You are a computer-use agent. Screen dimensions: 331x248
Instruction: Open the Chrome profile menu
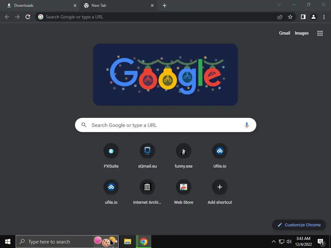point(314,17)
